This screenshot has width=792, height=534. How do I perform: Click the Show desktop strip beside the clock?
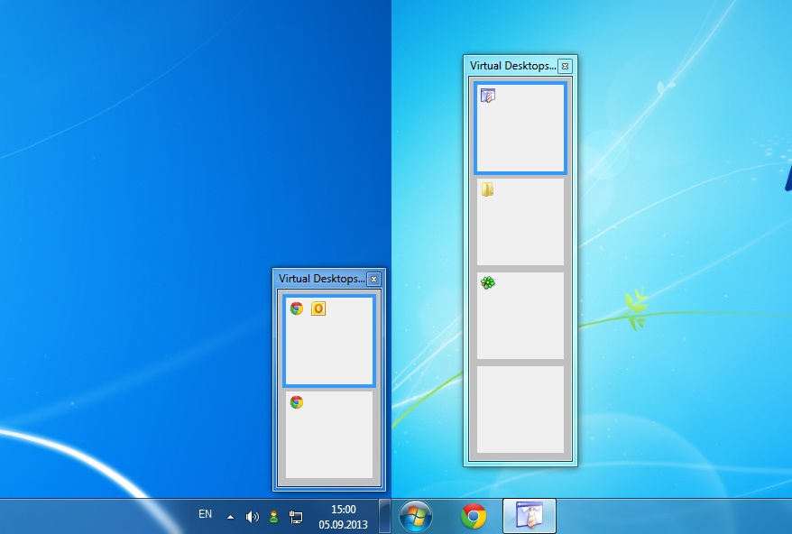pos(385,516)
